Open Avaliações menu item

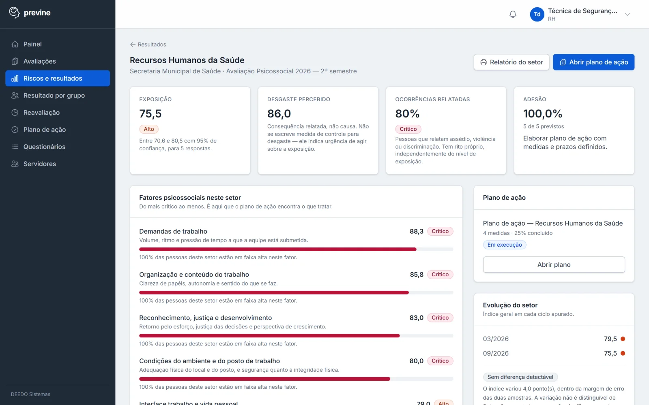58,61
